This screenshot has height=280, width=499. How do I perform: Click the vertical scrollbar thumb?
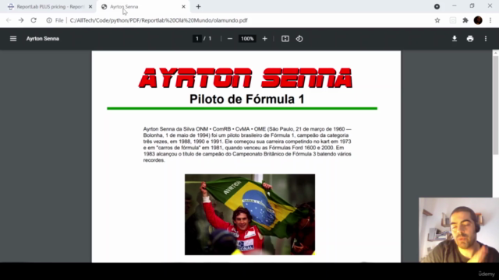point(496,105)
